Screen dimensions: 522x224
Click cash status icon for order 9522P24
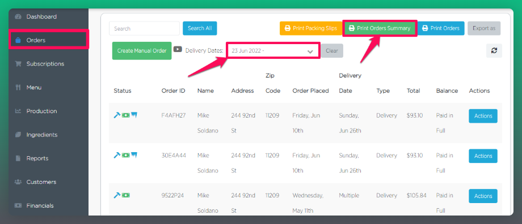pyautogui.click(x=125, y=195)
